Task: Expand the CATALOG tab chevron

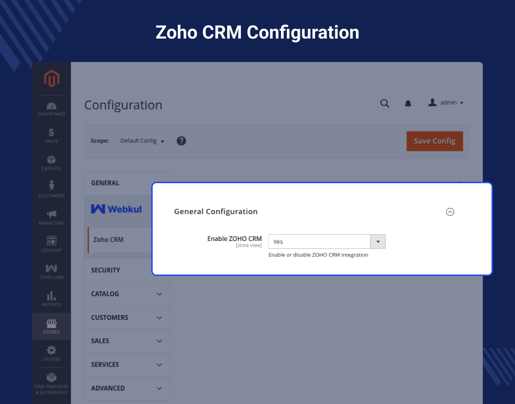Action: coord(159,294)
